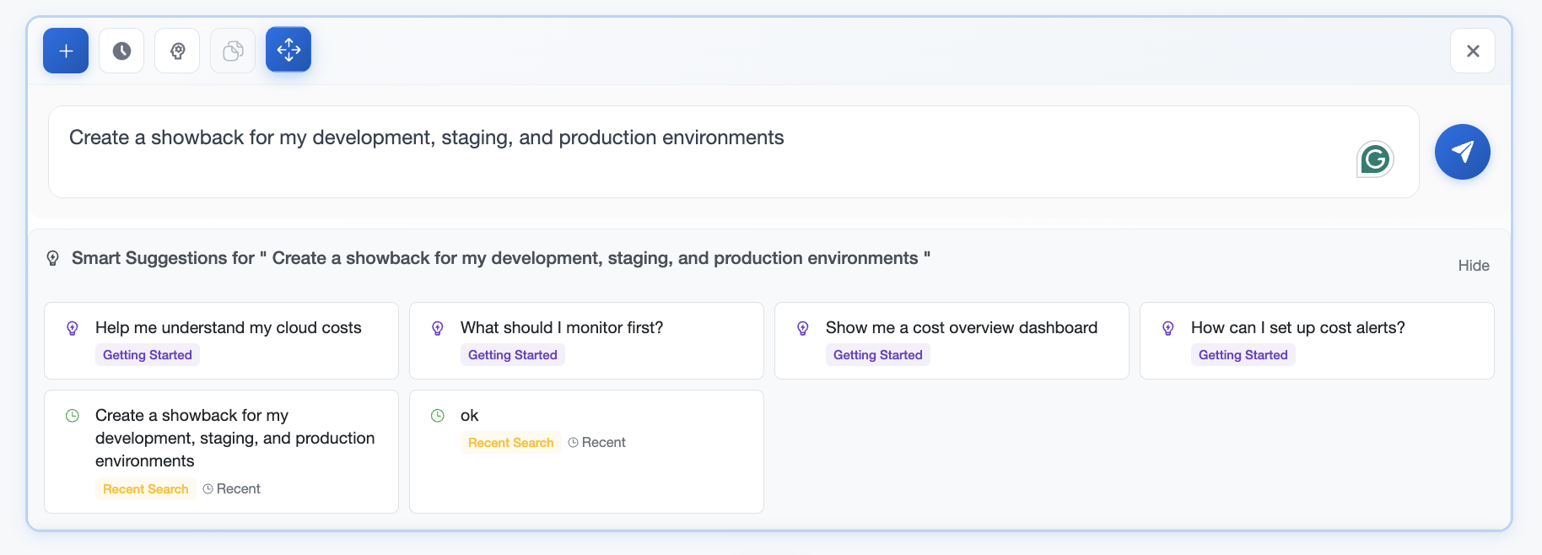Click the head with lightbulb insights icon

click(x=177, y=51)
